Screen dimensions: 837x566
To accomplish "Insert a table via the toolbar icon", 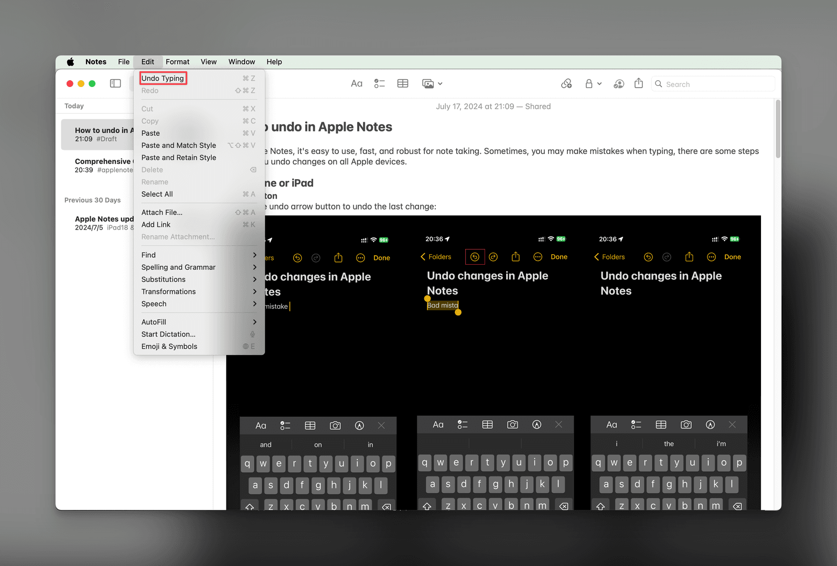I will pos(403,84).
